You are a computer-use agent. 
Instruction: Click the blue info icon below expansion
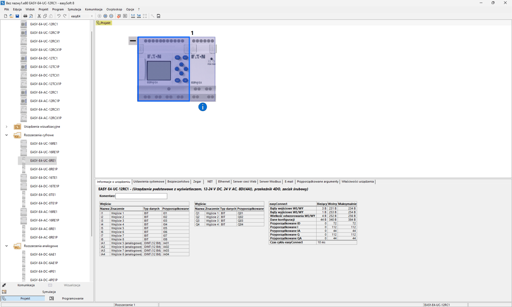point(203,107)
